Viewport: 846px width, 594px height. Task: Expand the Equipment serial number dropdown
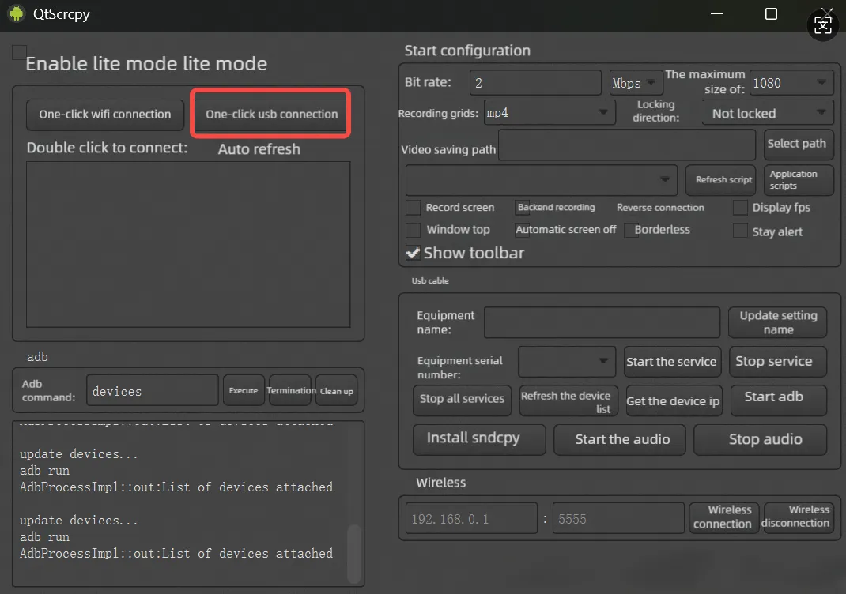566,362
